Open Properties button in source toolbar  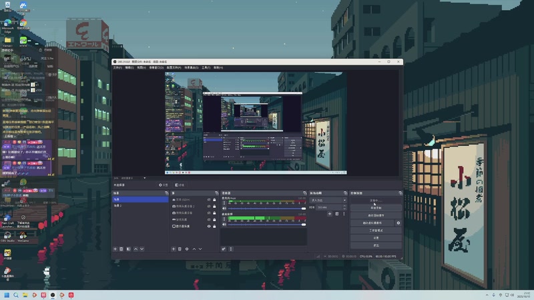coord(163,185)
